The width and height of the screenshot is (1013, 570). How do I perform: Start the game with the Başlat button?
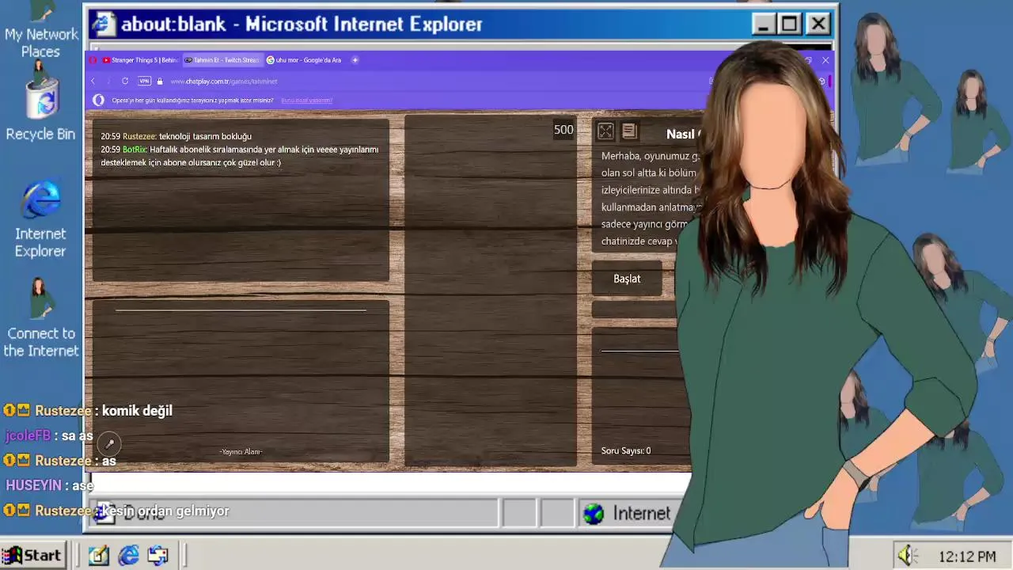pos(627,279)
